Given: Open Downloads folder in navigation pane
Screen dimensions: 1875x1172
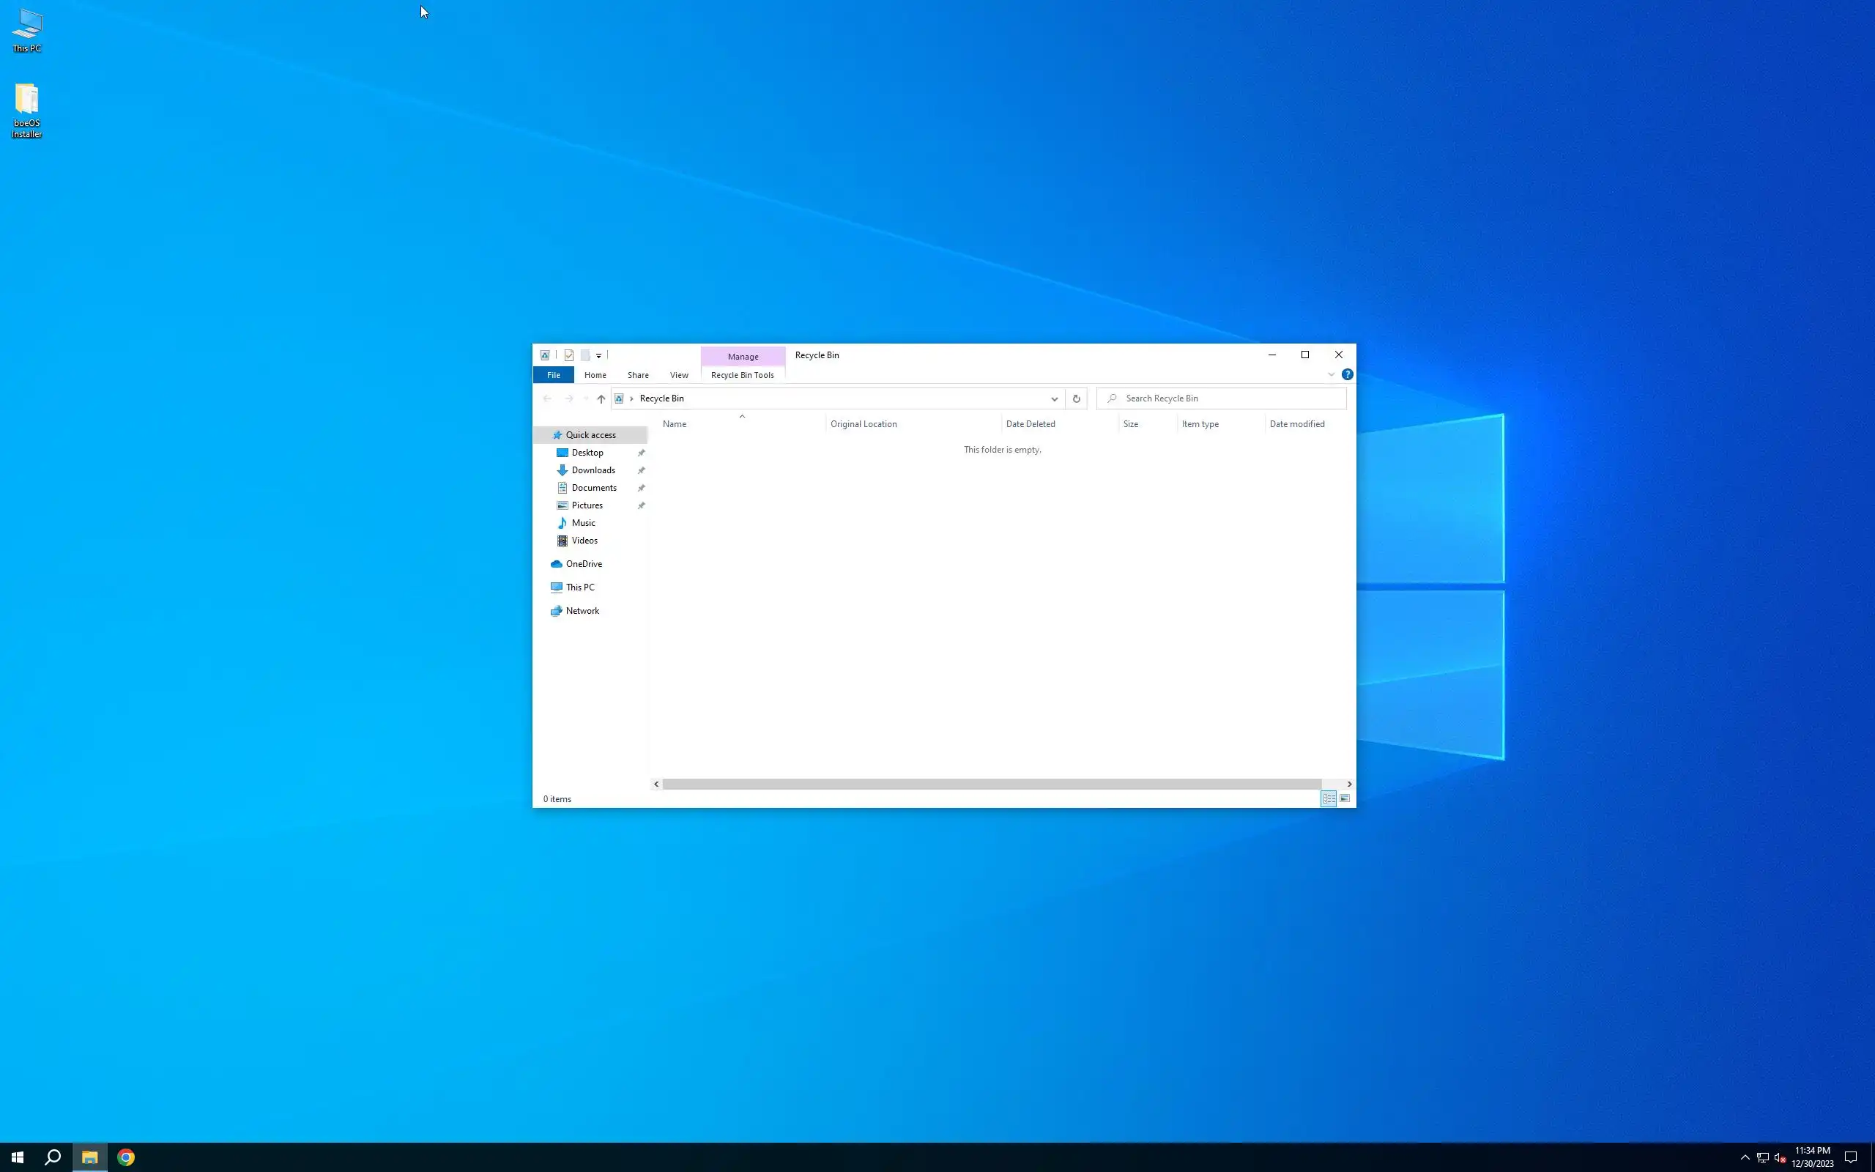Looking at the screenshot, I should [x=593, y=470].
